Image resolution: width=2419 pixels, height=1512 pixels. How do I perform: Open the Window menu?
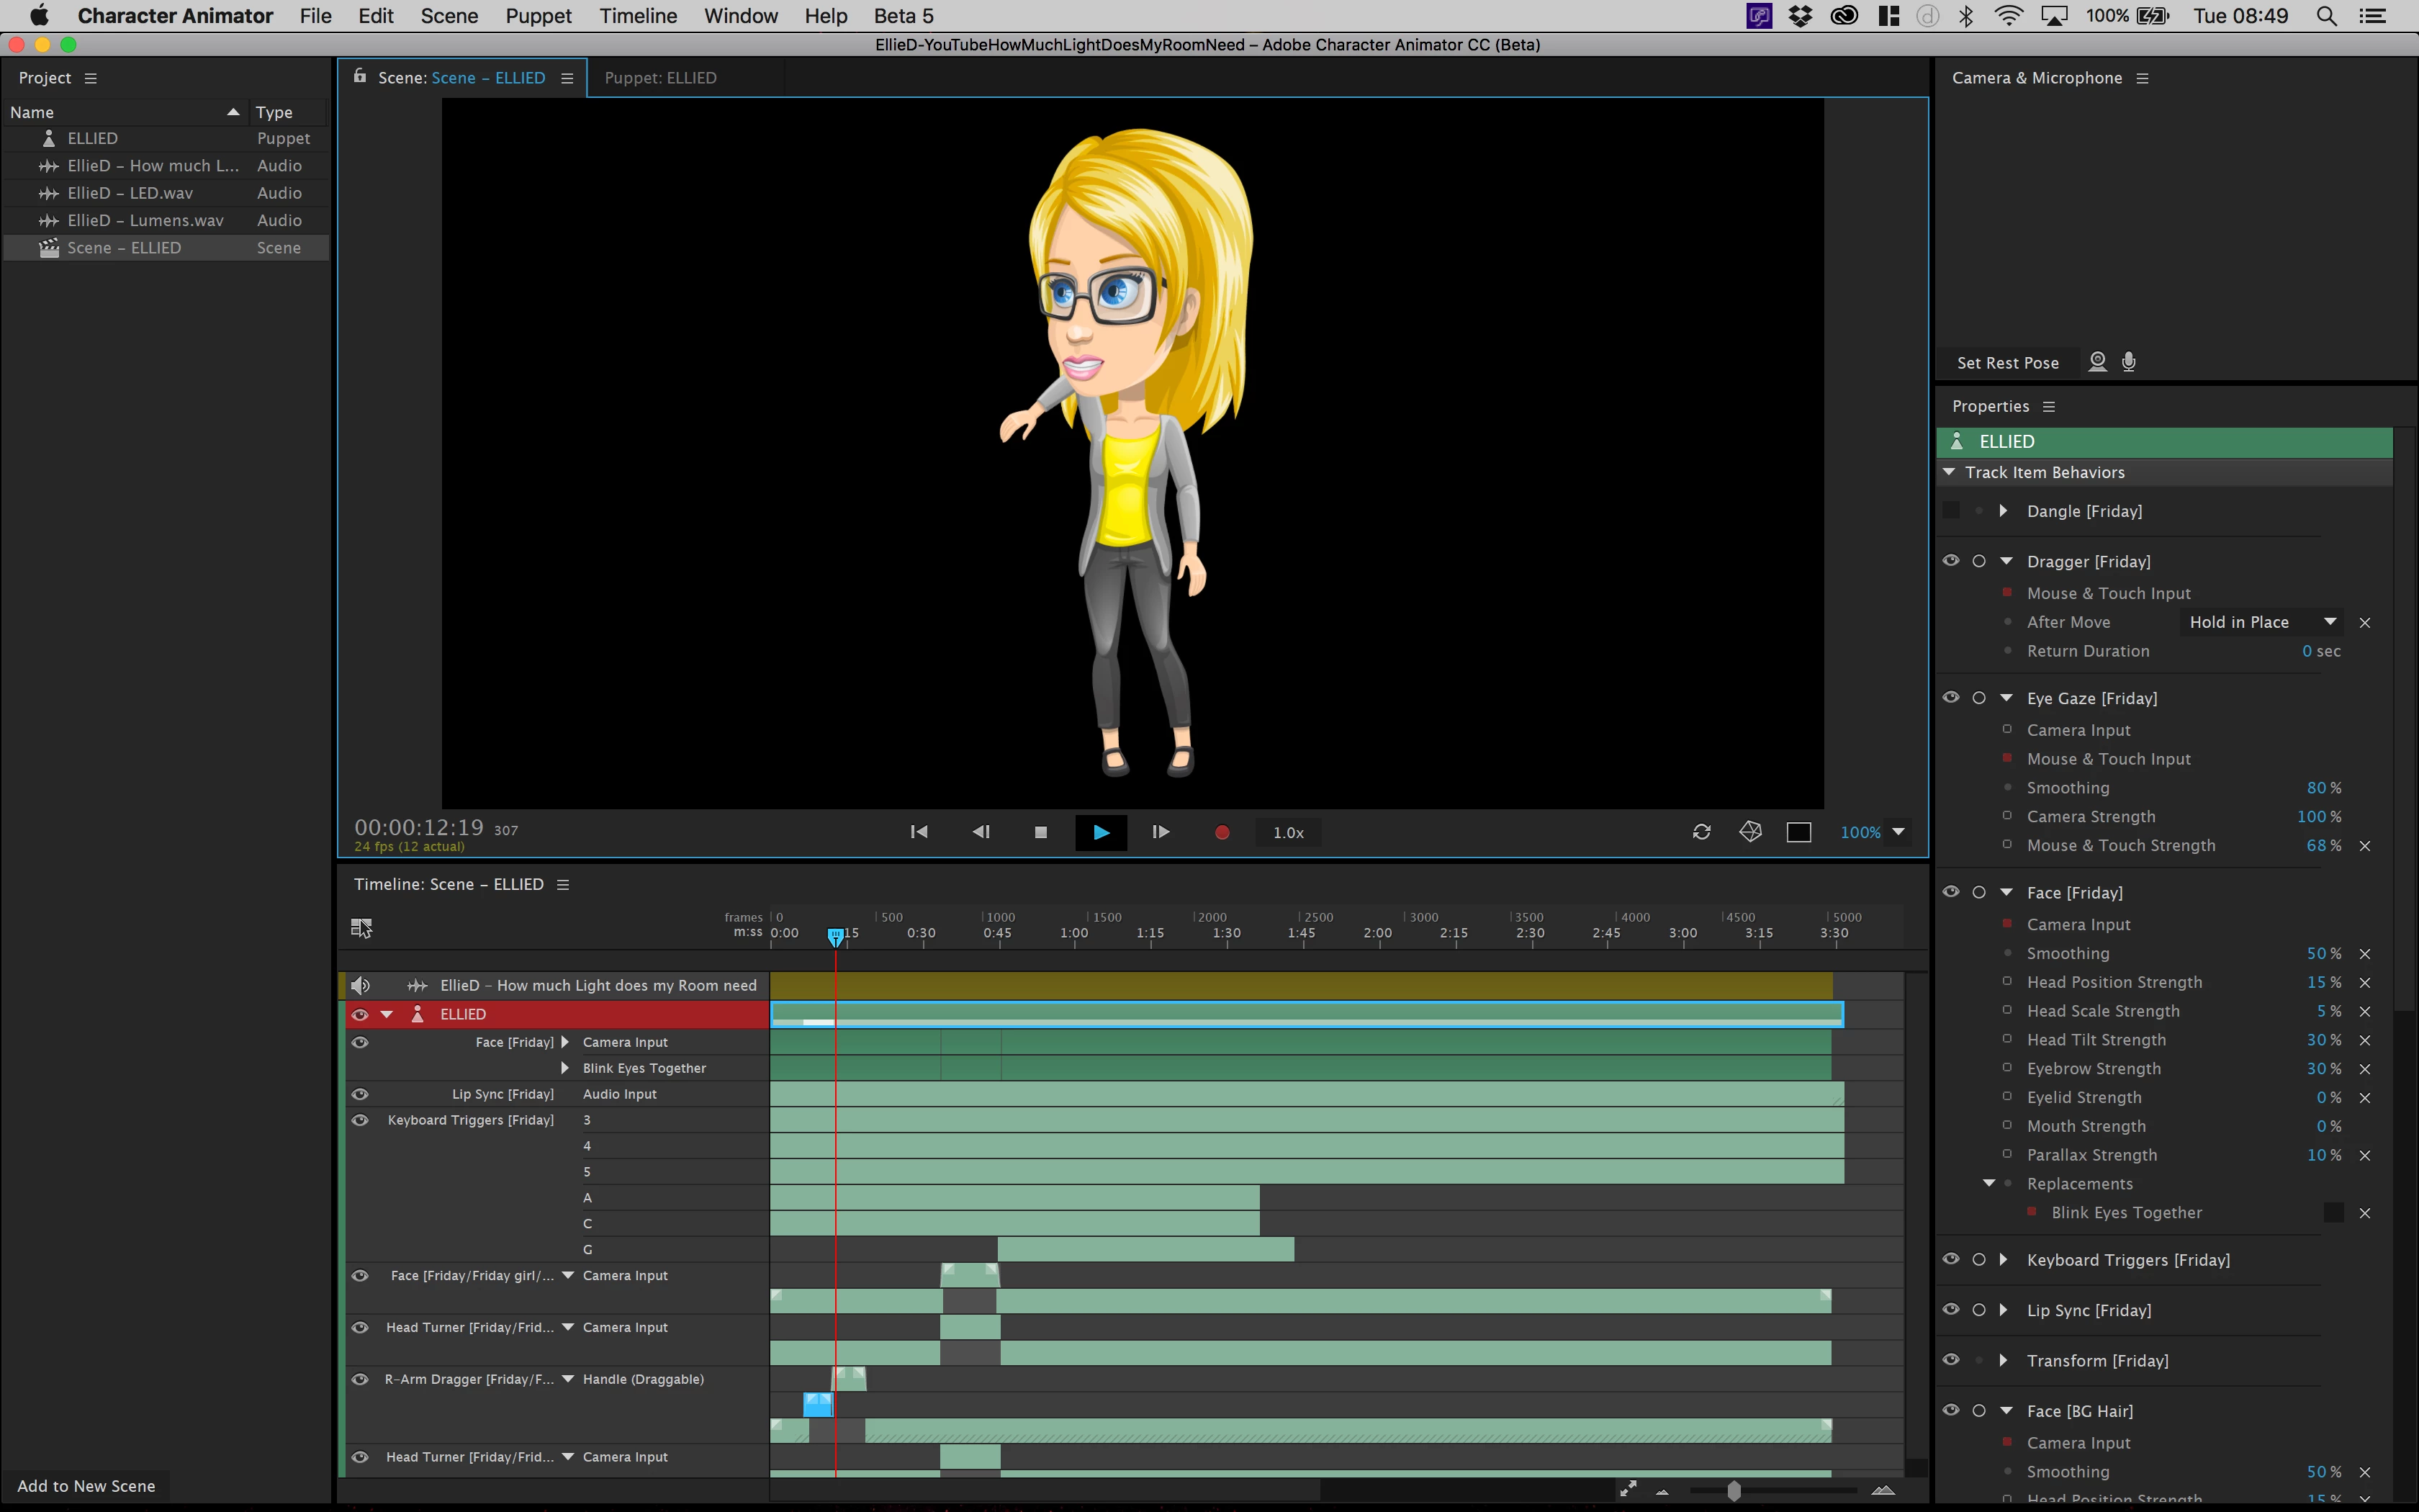coord(741,16)
